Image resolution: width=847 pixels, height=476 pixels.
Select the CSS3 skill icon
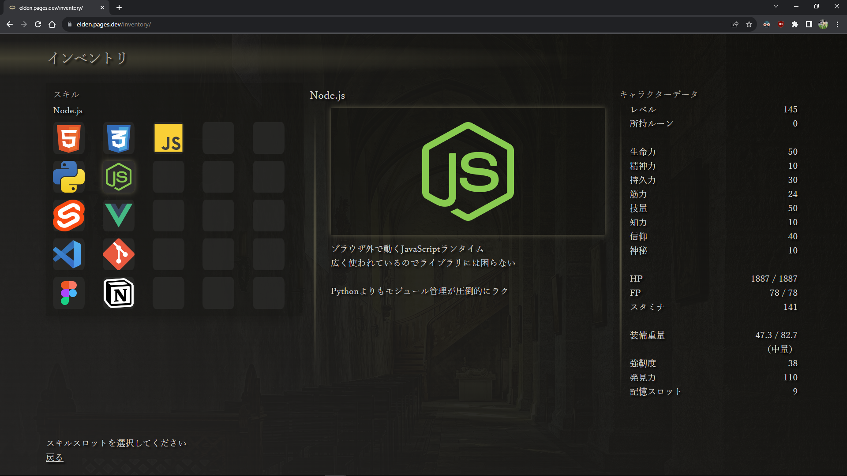119,138
